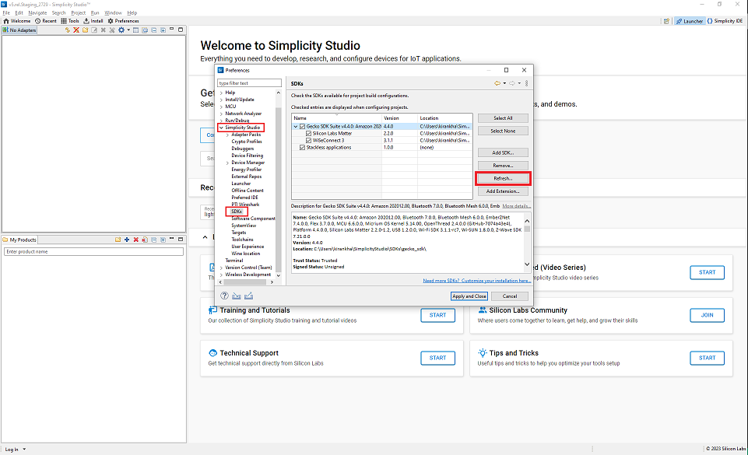Open the Window menu

[x=113, y=13]
